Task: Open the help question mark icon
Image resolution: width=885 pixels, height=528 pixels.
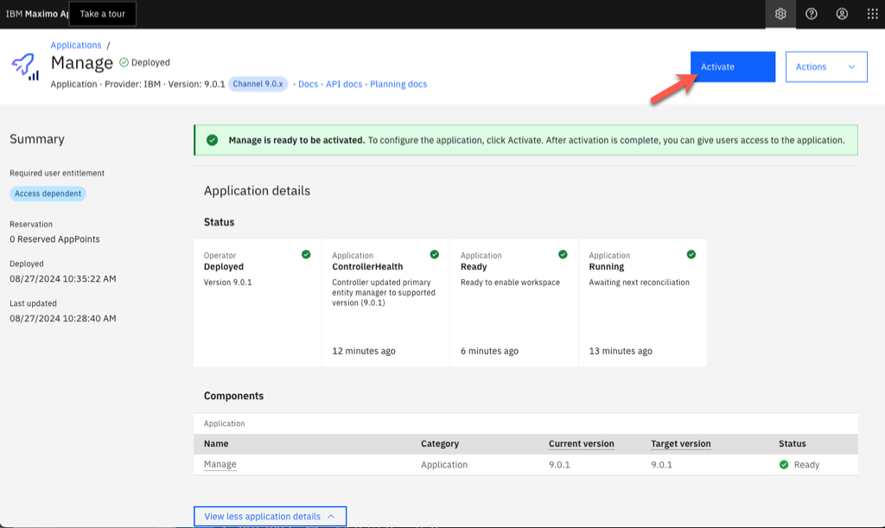Action: pos(812,14)
